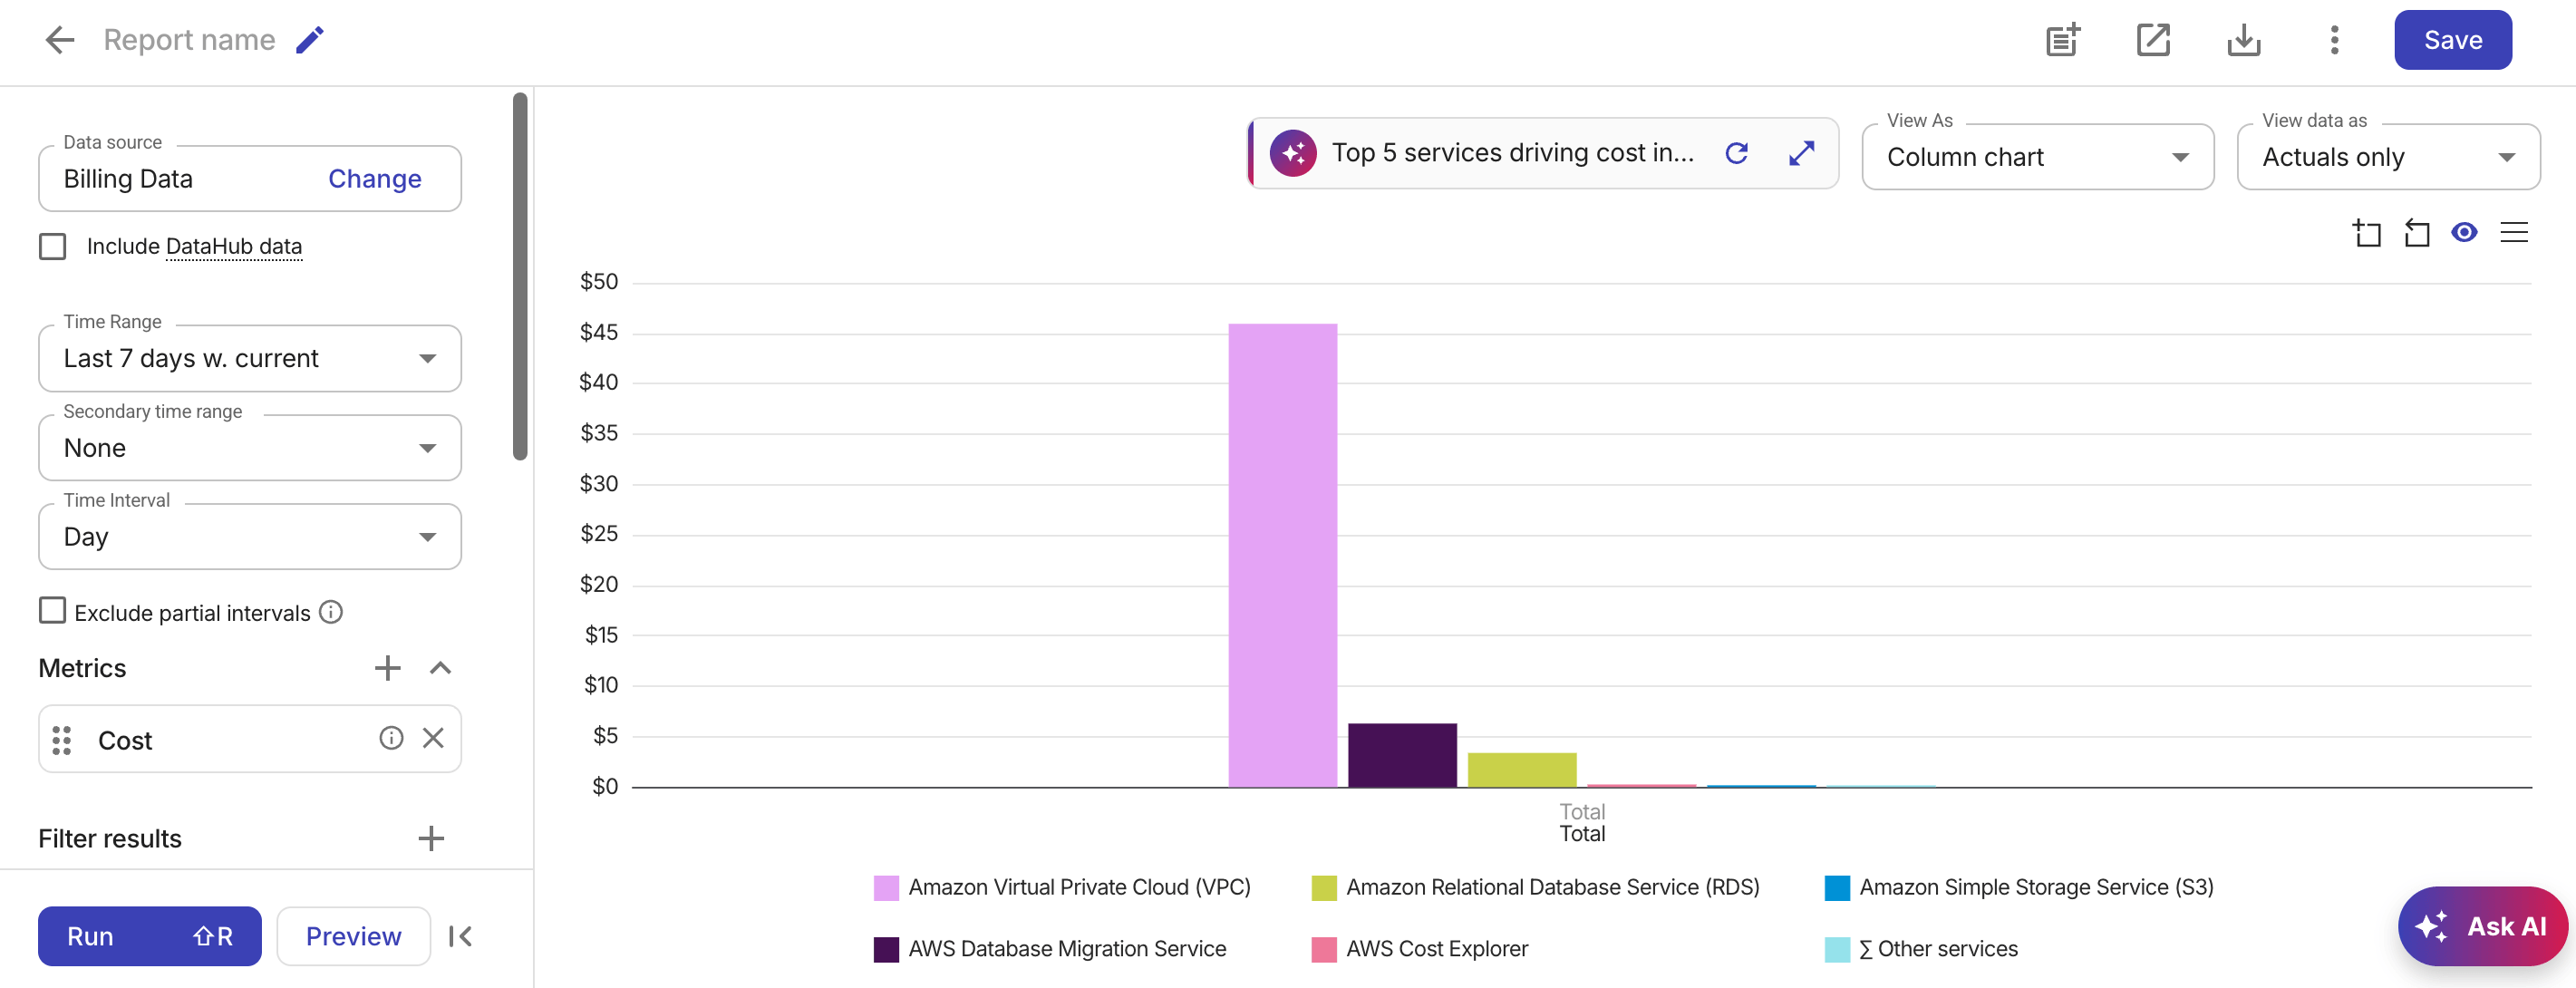This screenshot has width=2576, height=988.
Task: Collapse the left configuration panel
Action: point(461,936)
